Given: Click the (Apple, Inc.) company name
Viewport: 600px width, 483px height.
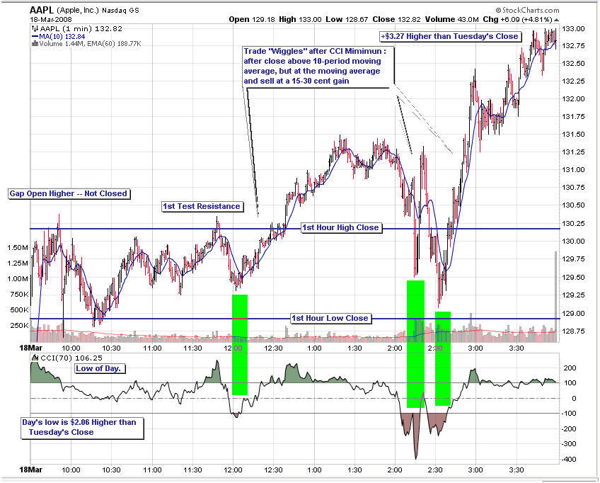Looking at the screenshot, I should coord(79,11).
